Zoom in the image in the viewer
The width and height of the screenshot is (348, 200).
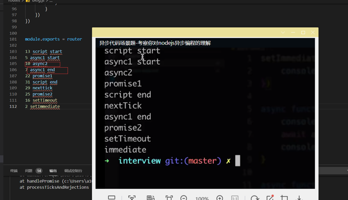(x=220, y=198)
